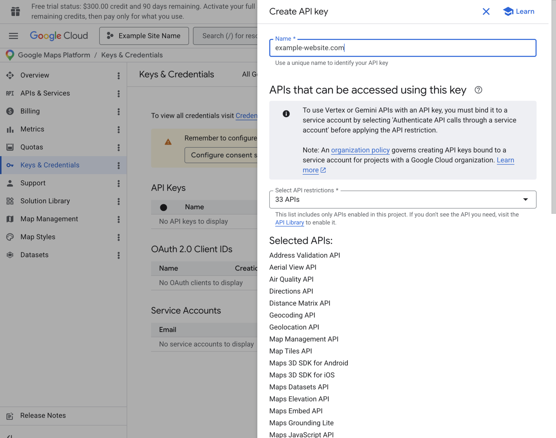Viewport: 556px width, 438px height.
Task: Open the Credentials link in main page
Action: point(246,116)
